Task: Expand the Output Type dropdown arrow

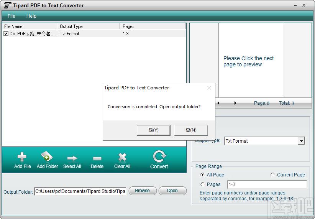Action: (x=301, y=141)
